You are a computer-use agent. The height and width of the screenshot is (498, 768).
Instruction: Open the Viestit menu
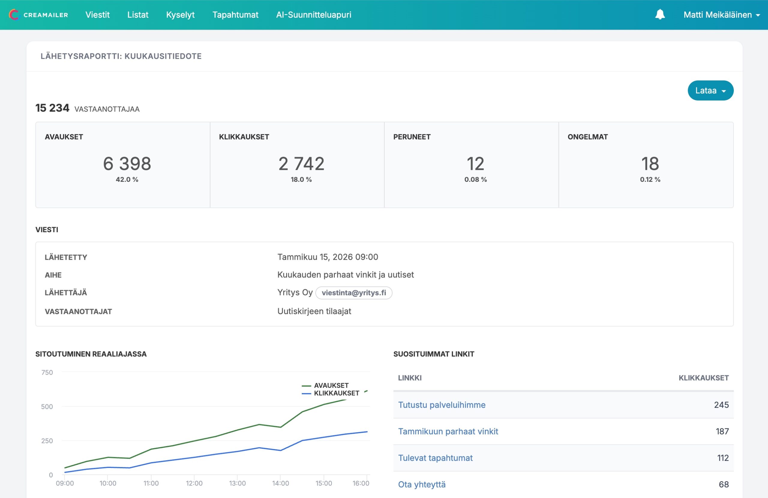coord(97,15)
